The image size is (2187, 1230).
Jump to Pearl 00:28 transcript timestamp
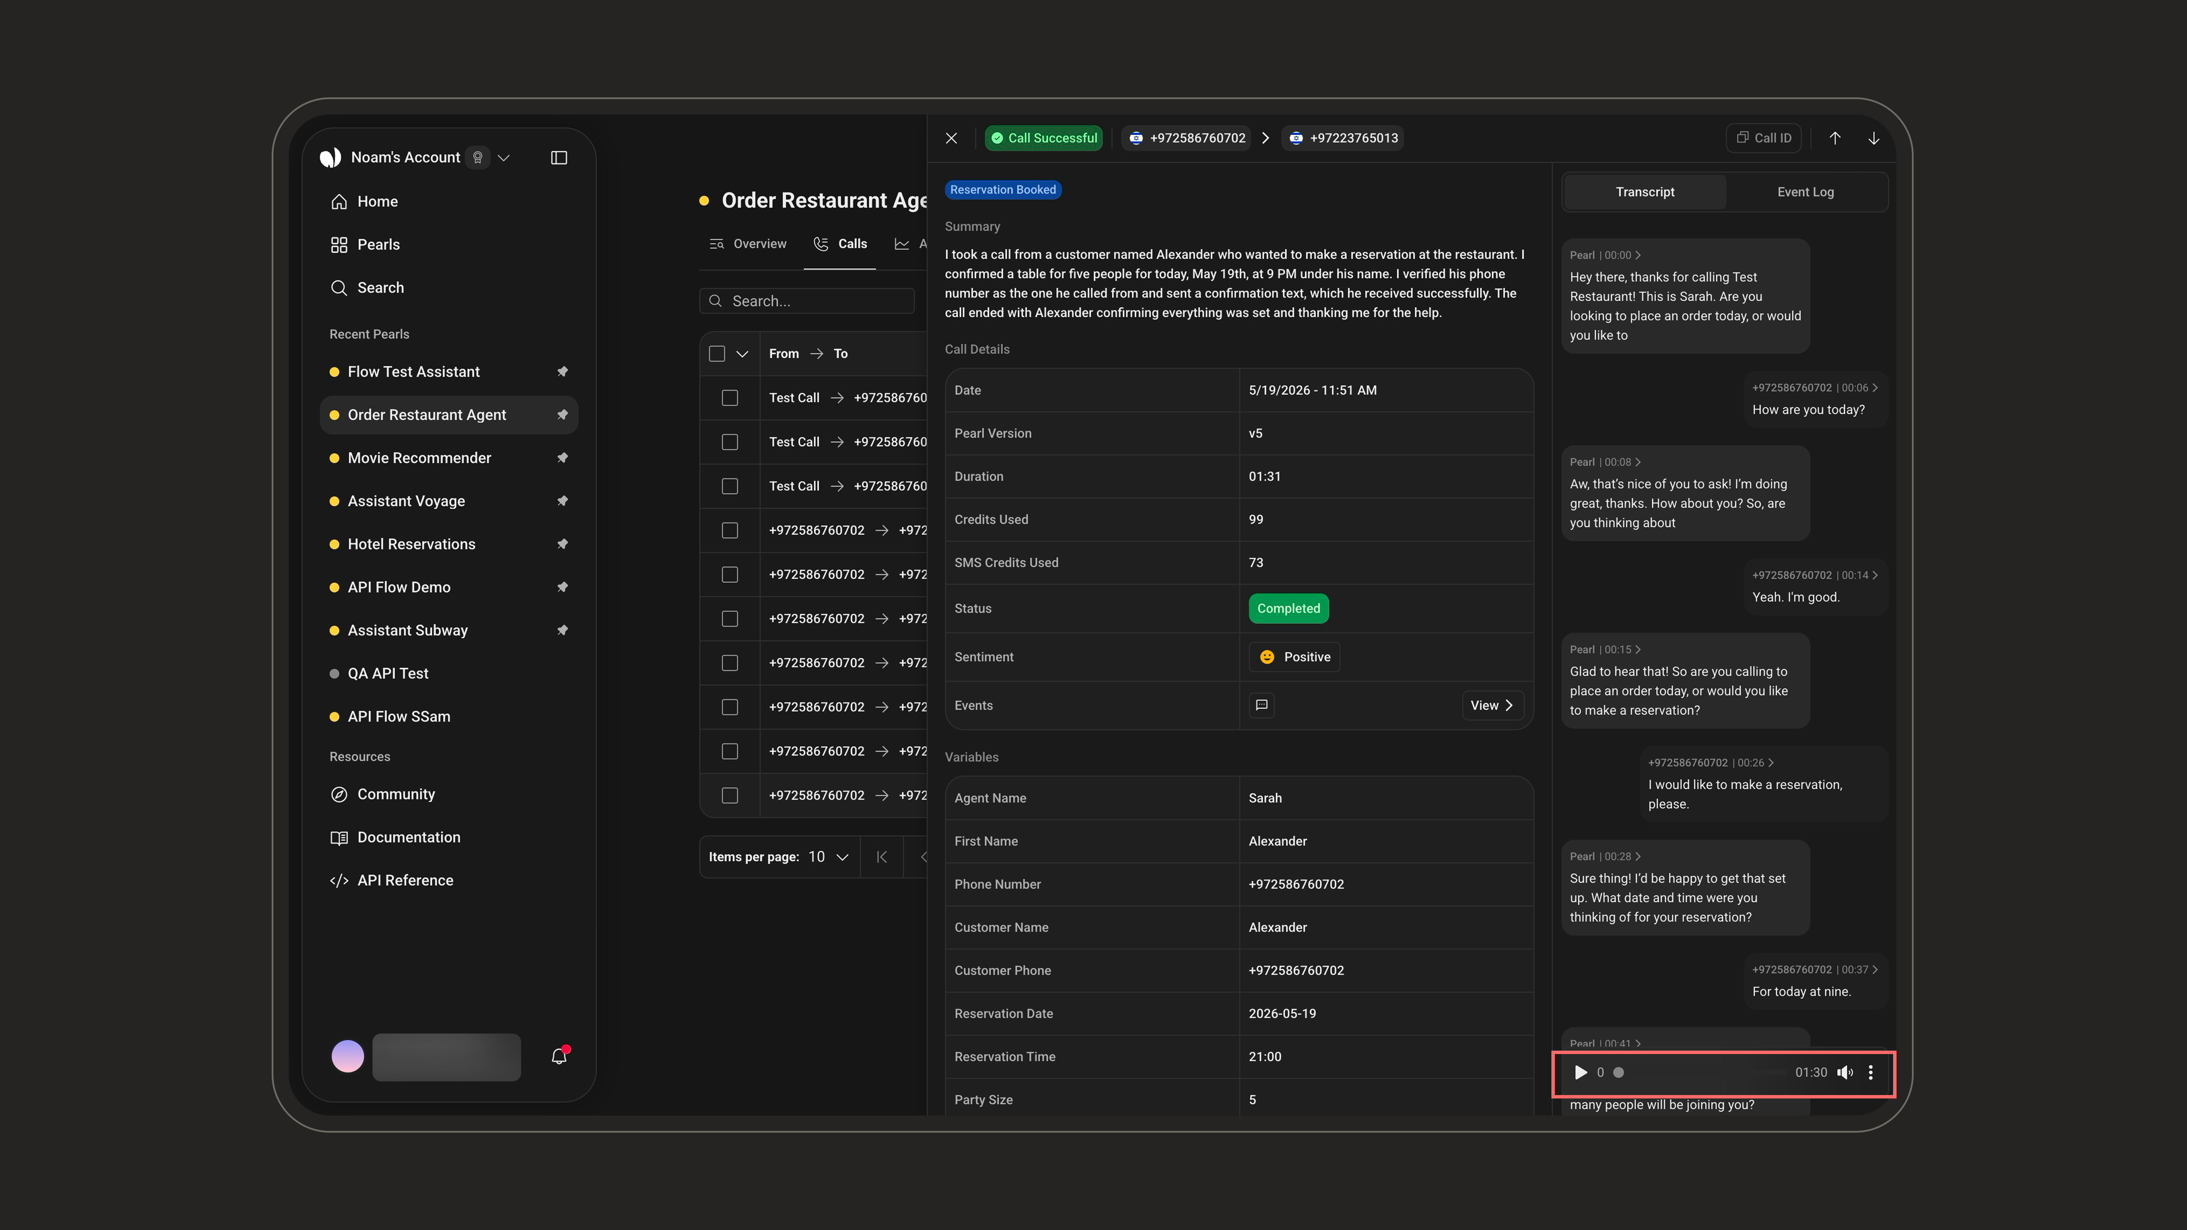[1605, 856]
